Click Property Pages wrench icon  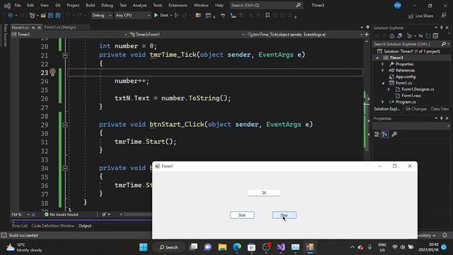[394, 134]
